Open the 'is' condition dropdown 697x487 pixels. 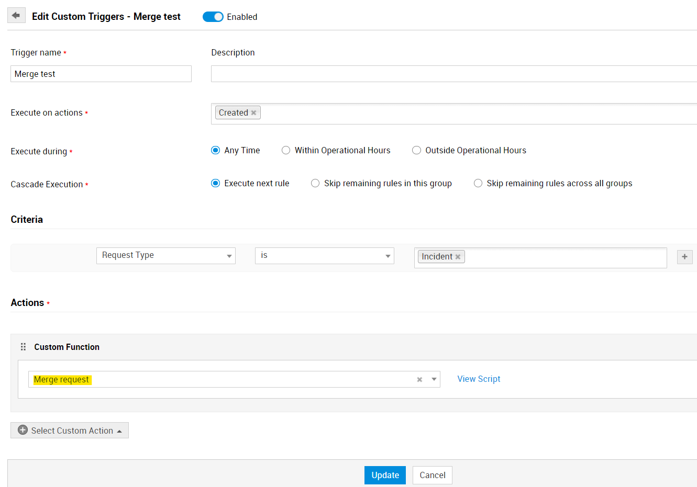click(x=324, y=256)
